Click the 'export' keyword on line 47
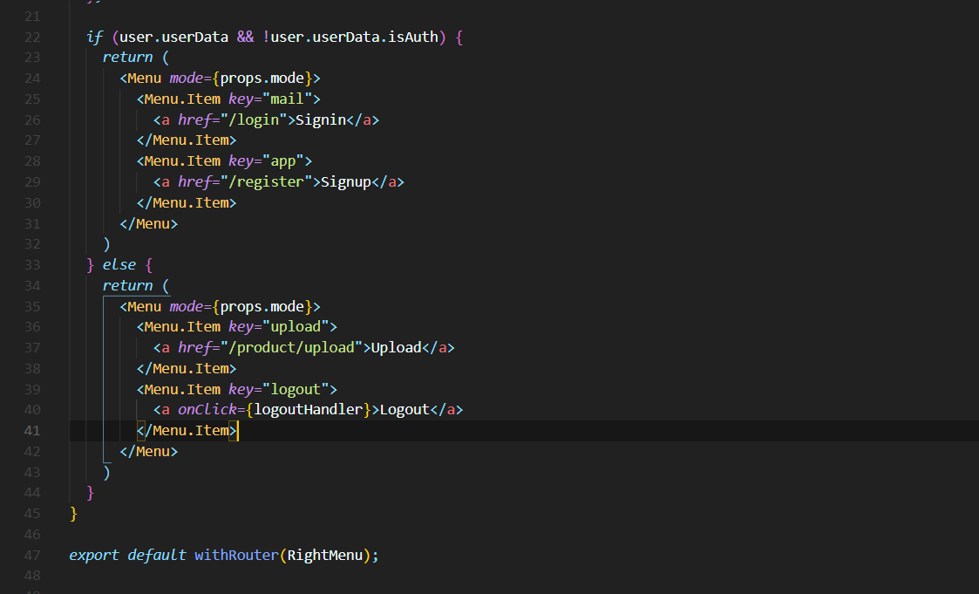Screen dimensions: 979x594 93,556
